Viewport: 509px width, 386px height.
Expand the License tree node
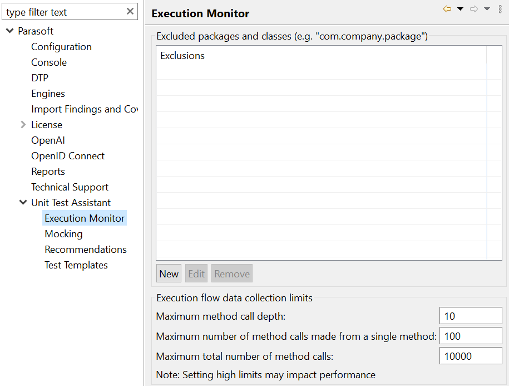23,124
